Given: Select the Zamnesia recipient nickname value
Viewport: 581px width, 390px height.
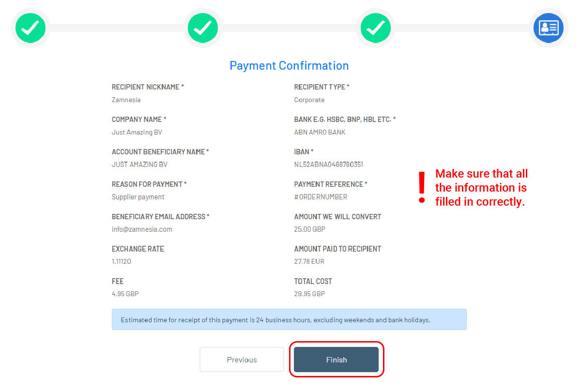Looking at the screenshot, I should 126,100.
